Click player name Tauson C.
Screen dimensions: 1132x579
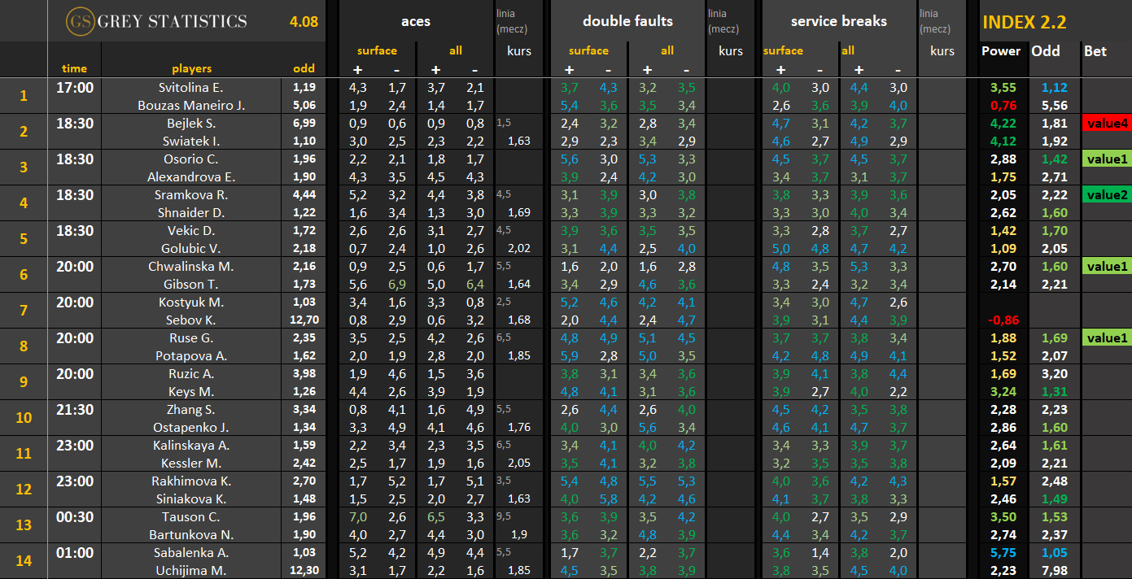(x=191, y=516)
